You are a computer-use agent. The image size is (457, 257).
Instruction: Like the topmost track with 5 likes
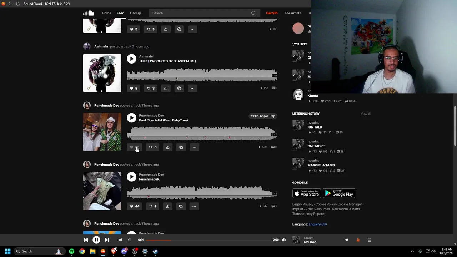click(134, 29)
